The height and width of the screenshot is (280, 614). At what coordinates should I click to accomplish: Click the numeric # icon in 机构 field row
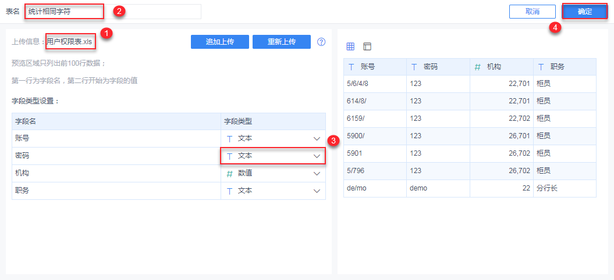pos(229,174)
